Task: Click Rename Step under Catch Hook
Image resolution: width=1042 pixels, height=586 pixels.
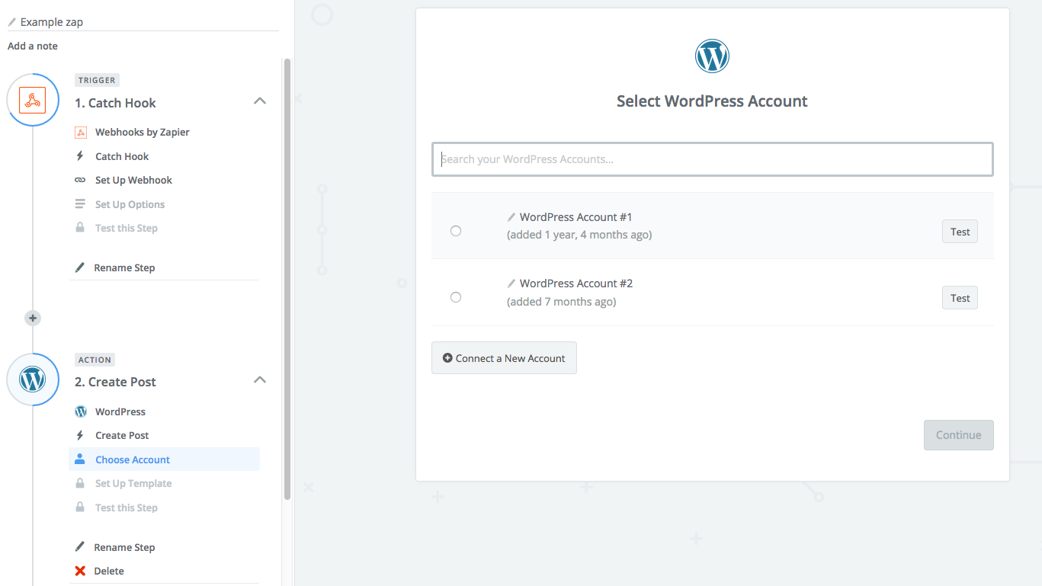Action: [124, 267]
